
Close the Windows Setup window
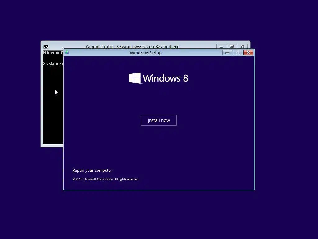(248, 53)
